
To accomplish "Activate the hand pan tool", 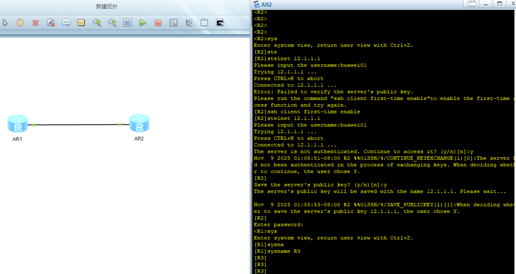I will tap(20, 23).
